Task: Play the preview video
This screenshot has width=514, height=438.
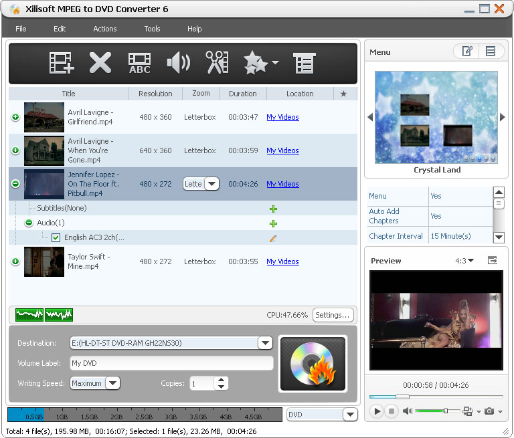Action: click(x=377, y=411)
